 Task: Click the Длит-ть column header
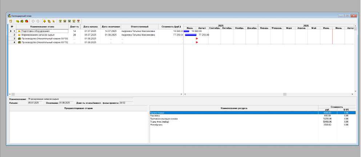[75, 27]
